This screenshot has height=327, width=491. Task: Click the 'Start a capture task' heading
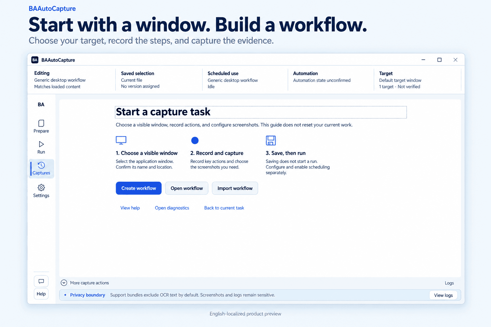[163, 112]
